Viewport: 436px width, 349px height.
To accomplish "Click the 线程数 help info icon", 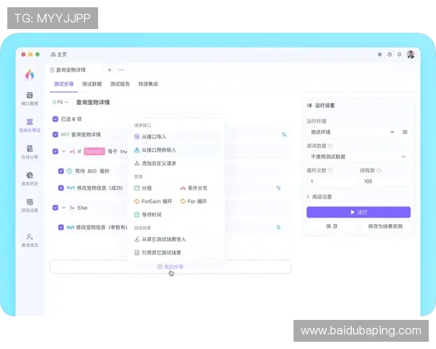I will click(379, 170).
